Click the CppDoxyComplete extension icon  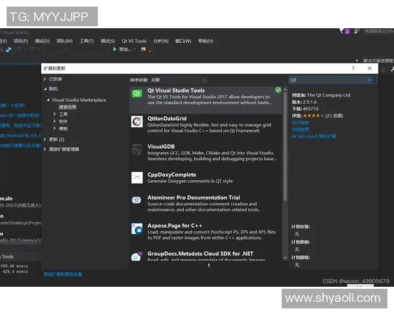coord(137,177)
